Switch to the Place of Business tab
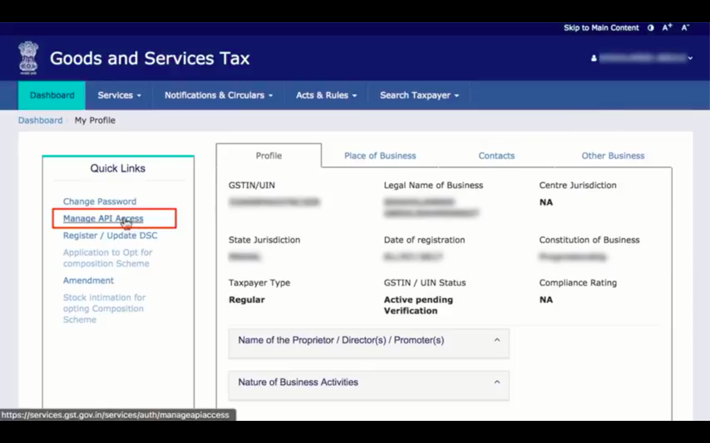The height and width of the screenshot is (443, 710). point(380,156)
